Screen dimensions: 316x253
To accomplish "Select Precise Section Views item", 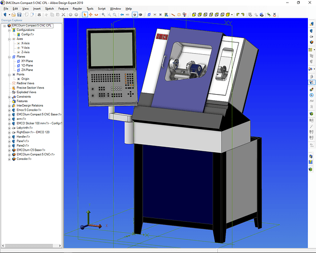I will pyautogui.click(x=30, y=88).
